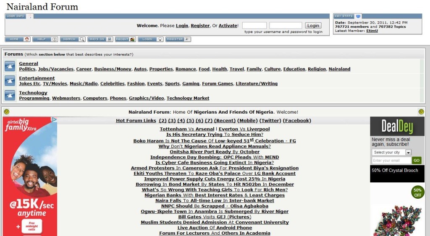The image size is (430, 236).
Task: Click the HOME nav button with house icon
Action: (x=18, y=39)
